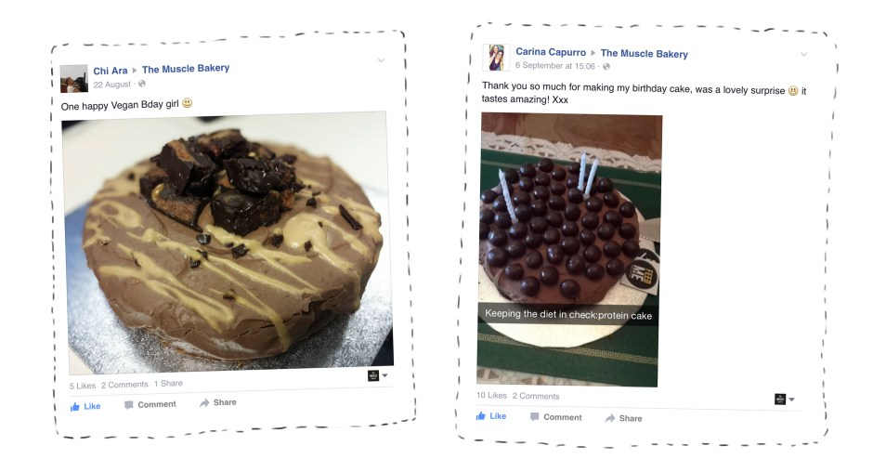Open Chi Ara's profile picture
Image resolution: width=873 pixels, height=472 pixels.
(x=74, y=79)
